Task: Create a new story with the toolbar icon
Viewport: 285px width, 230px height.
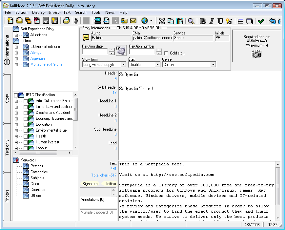Action: 10,21
